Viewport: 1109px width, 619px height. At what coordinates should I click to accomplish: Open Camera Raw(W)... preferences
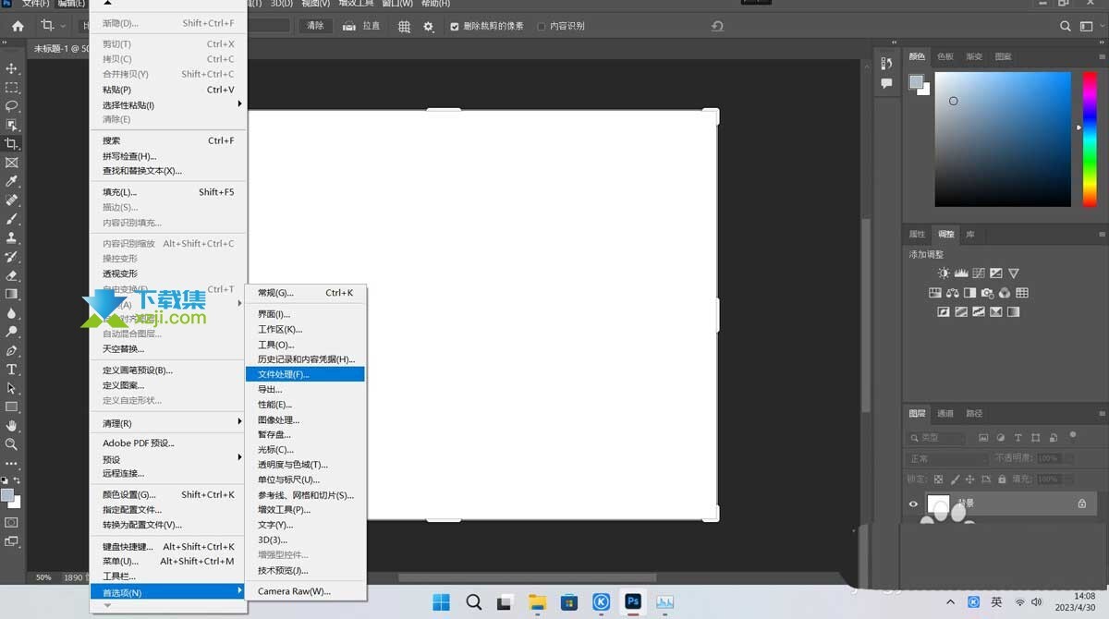point(305,591)
